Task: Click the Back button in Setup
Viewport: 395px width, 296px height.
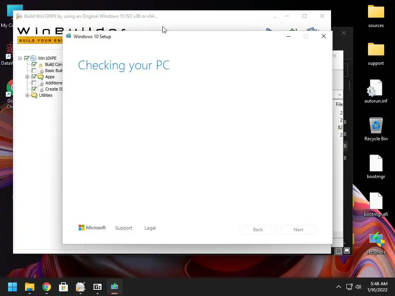Action: [x=258, y=230]
